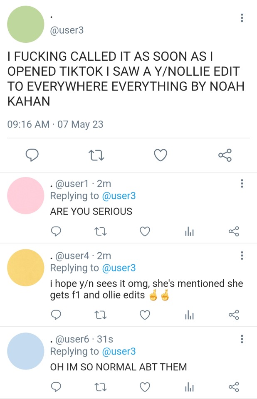Share the main tweet by user3
257x399 pixels.
pyautogui.click(x=225, y=155)
